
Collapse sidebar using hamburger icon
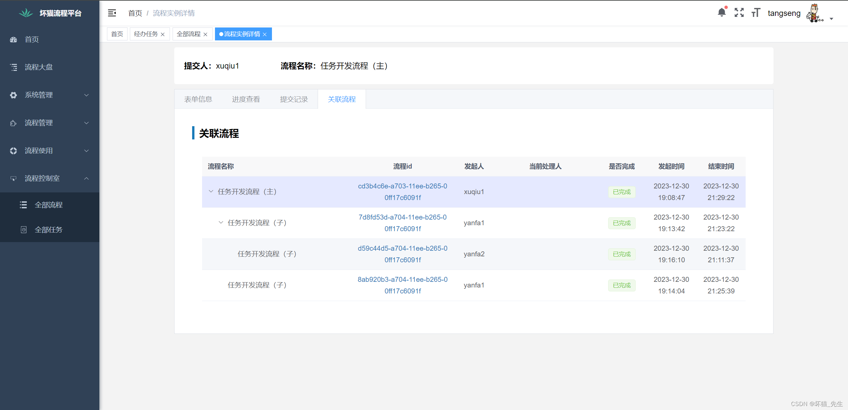[112, 13]
